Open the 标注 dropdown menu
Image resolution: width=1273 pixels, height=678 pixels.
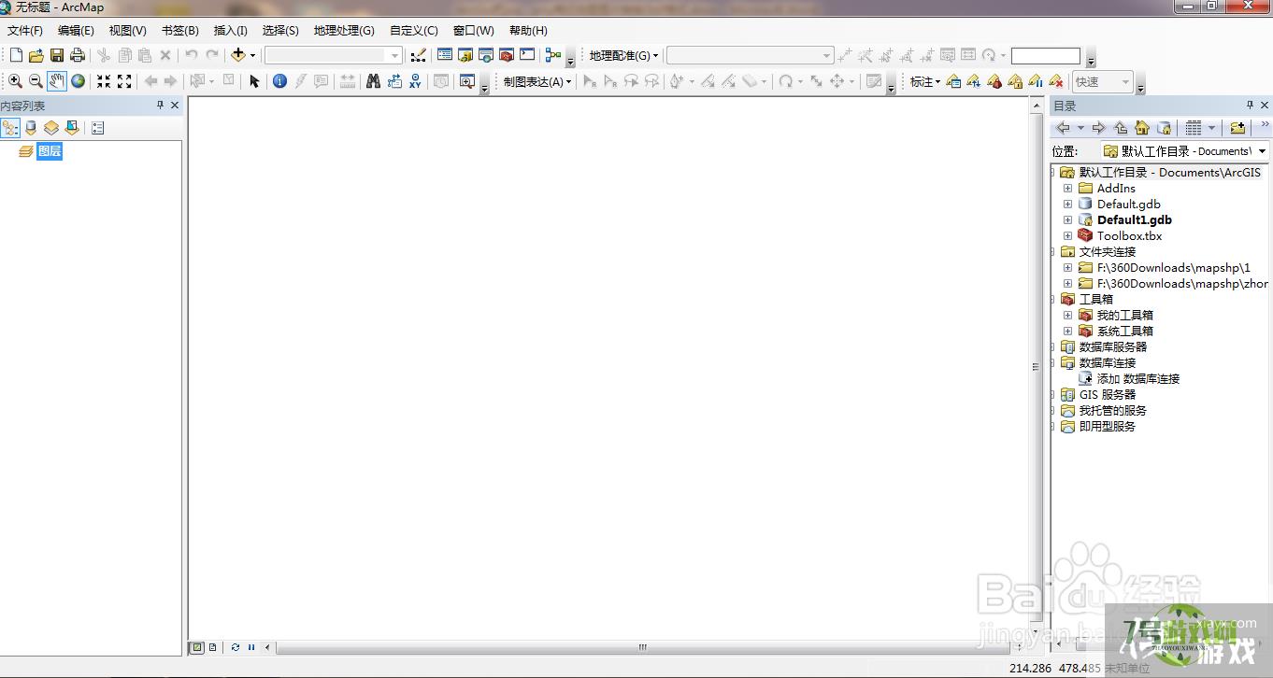[925, 82]
